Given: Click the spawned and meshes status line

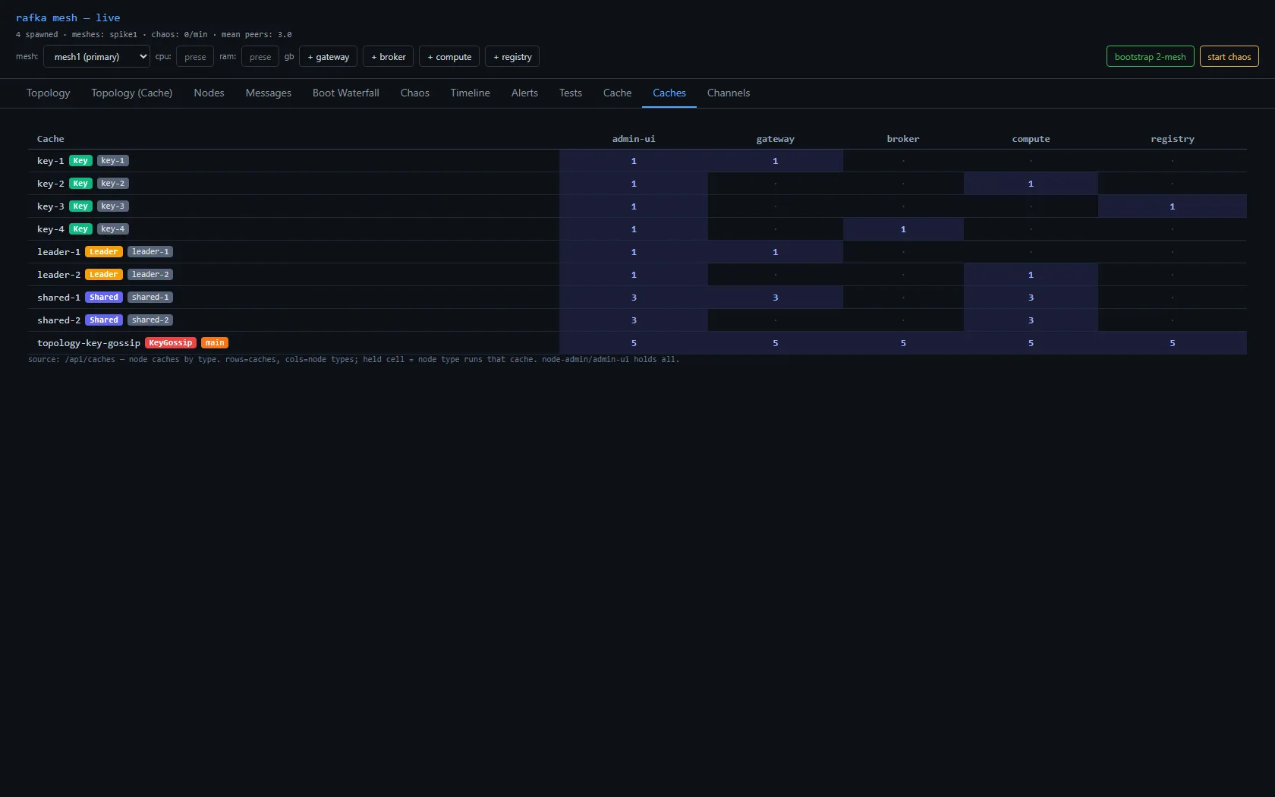Looking at the screenshot, I should [154, 35].
